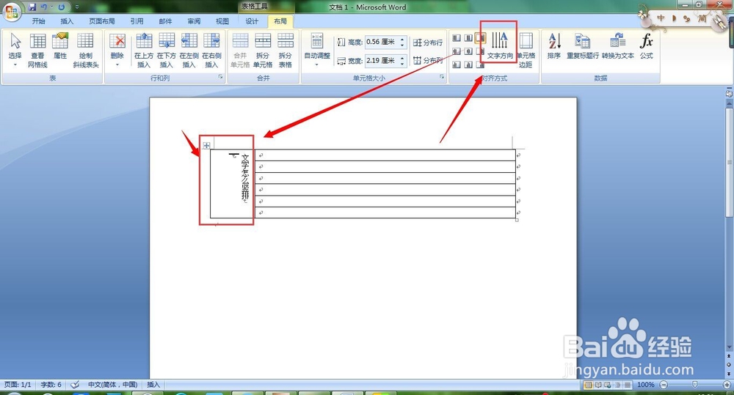Click the 宽度 width spinner arrows

(402, 61)
